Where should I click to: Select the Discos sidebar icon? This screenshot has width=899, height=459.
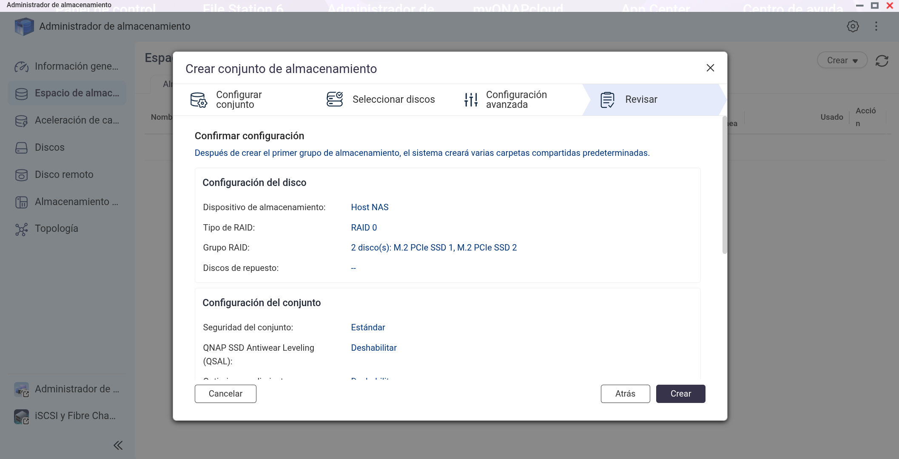coord(21,147)
